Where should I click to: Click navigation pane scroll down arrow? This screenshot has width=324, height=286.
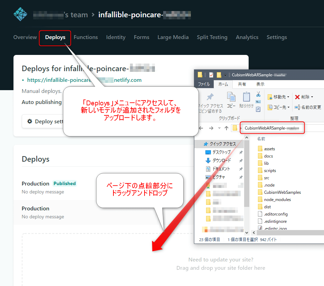(247, 232)
